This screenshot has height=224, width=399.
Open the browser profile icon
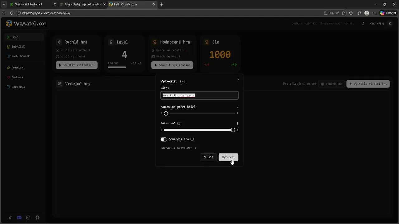tap(367, 13)
